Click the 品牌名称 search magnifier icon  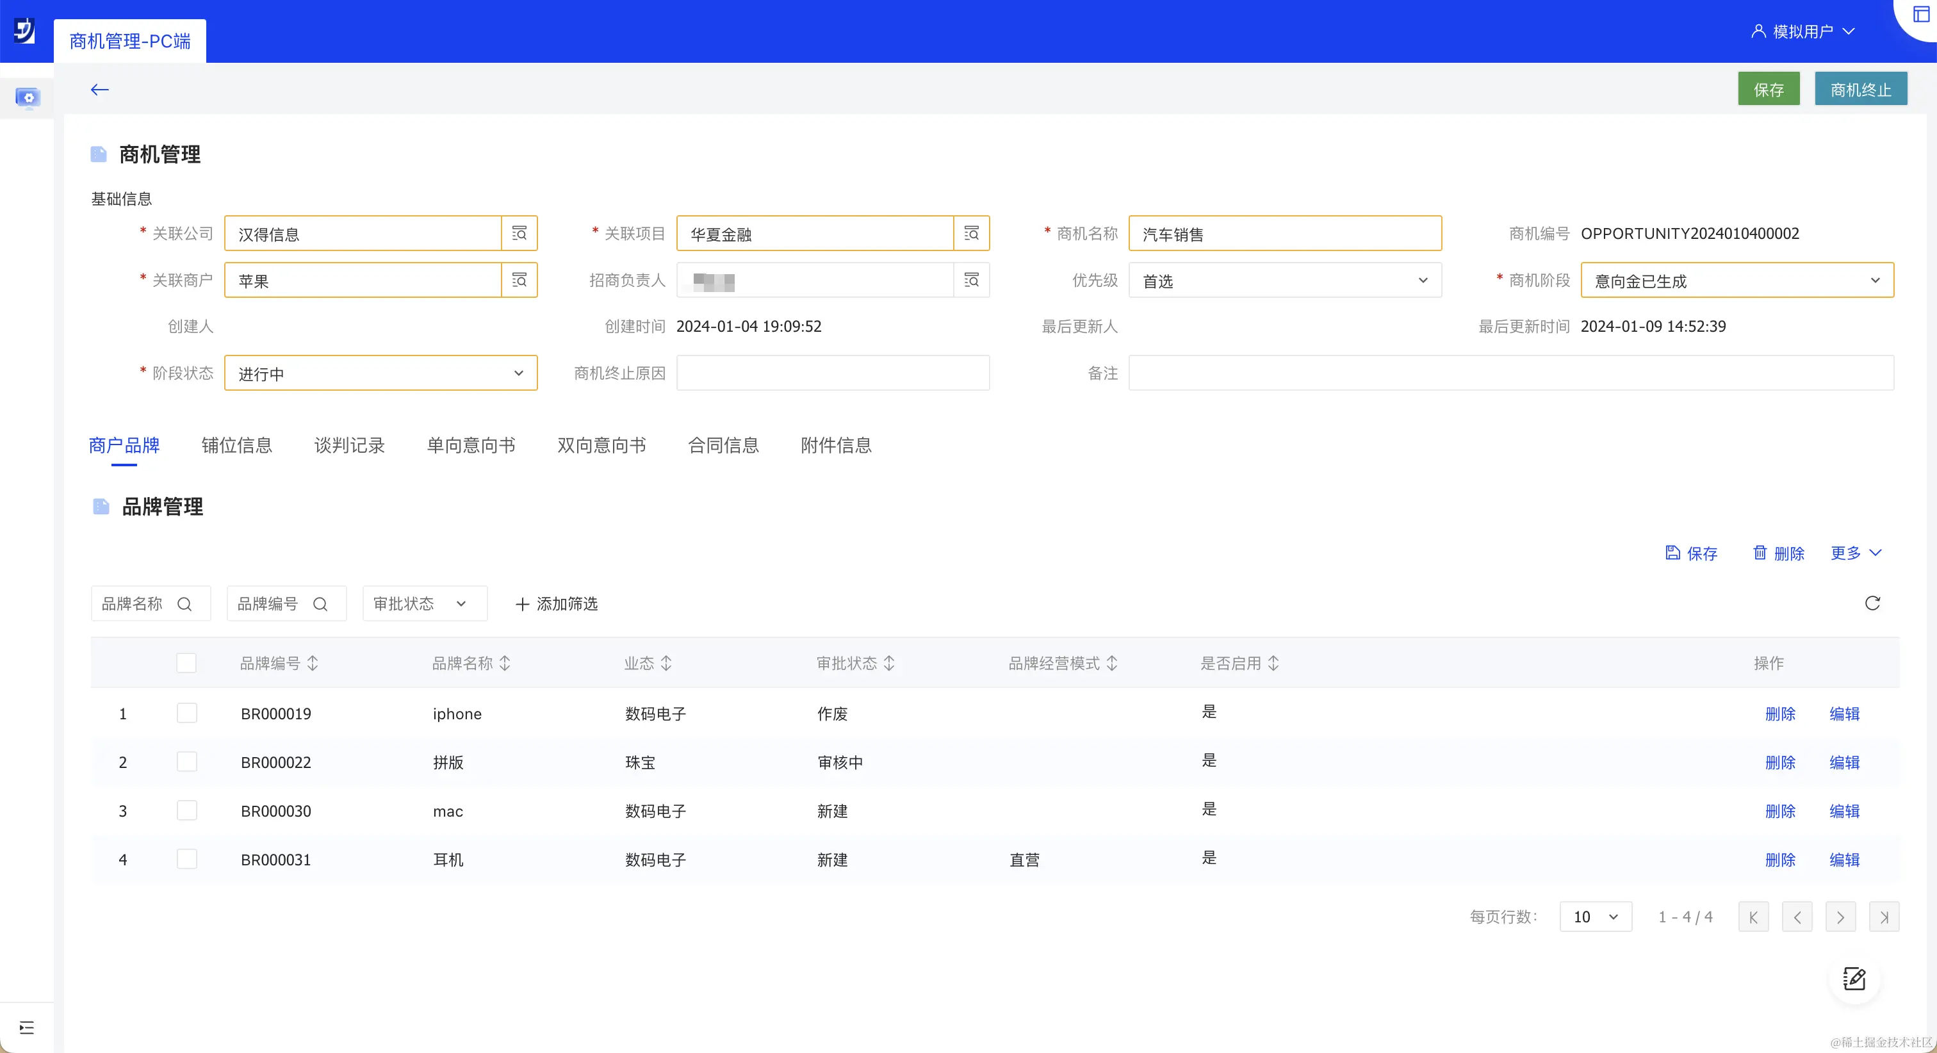(x=184, y=604)
